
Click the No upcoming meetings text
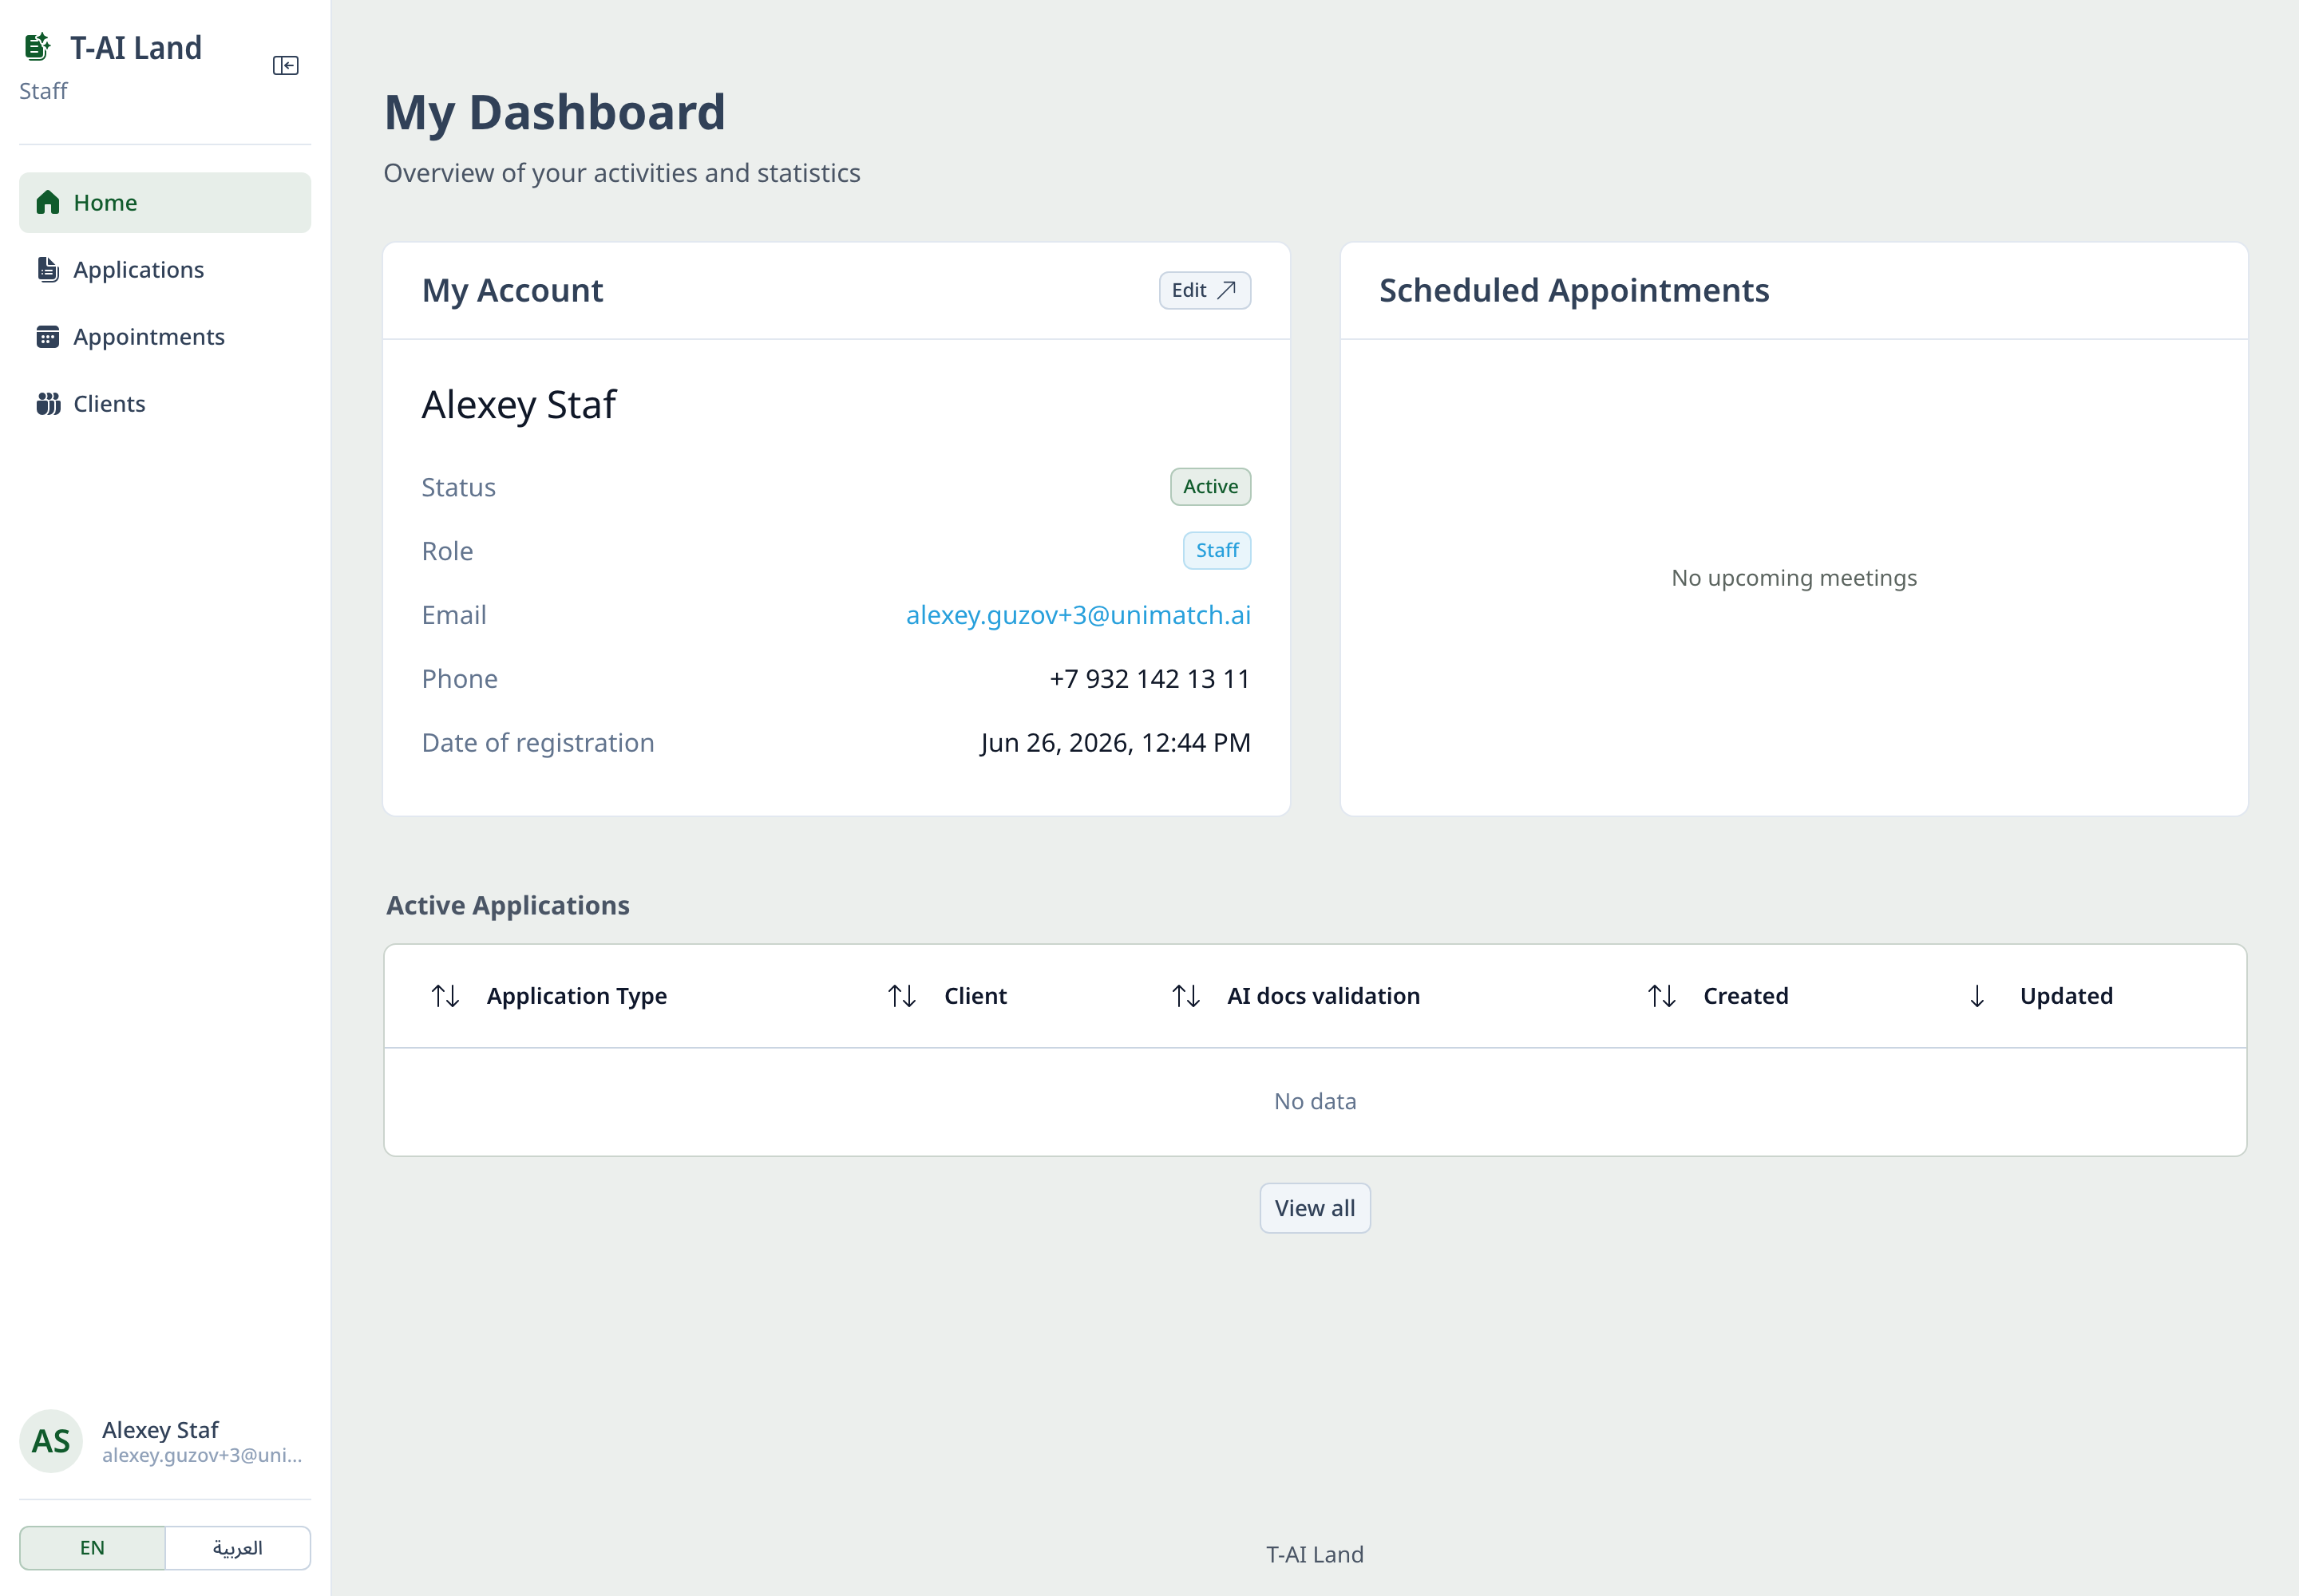(1794, 578)
